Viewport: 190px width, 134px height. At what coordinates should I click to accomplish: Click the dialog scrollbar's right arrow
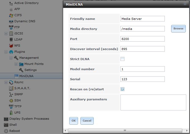point(187,131)
